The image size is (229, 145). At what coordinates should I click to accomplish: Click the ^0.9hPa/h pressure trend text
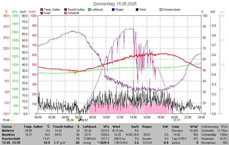(x=89, y=138)
